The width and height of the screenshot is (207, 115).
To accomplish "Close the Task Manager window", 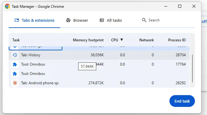I will click(x=194, y=6).
